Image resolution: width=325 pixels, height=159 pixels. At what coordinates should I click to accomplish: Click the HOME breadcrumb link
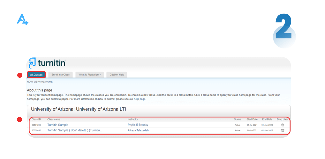[49, 82]
